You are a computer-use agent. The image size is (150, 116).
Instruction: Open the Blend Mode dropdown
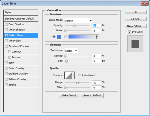[x=78, y=20]
